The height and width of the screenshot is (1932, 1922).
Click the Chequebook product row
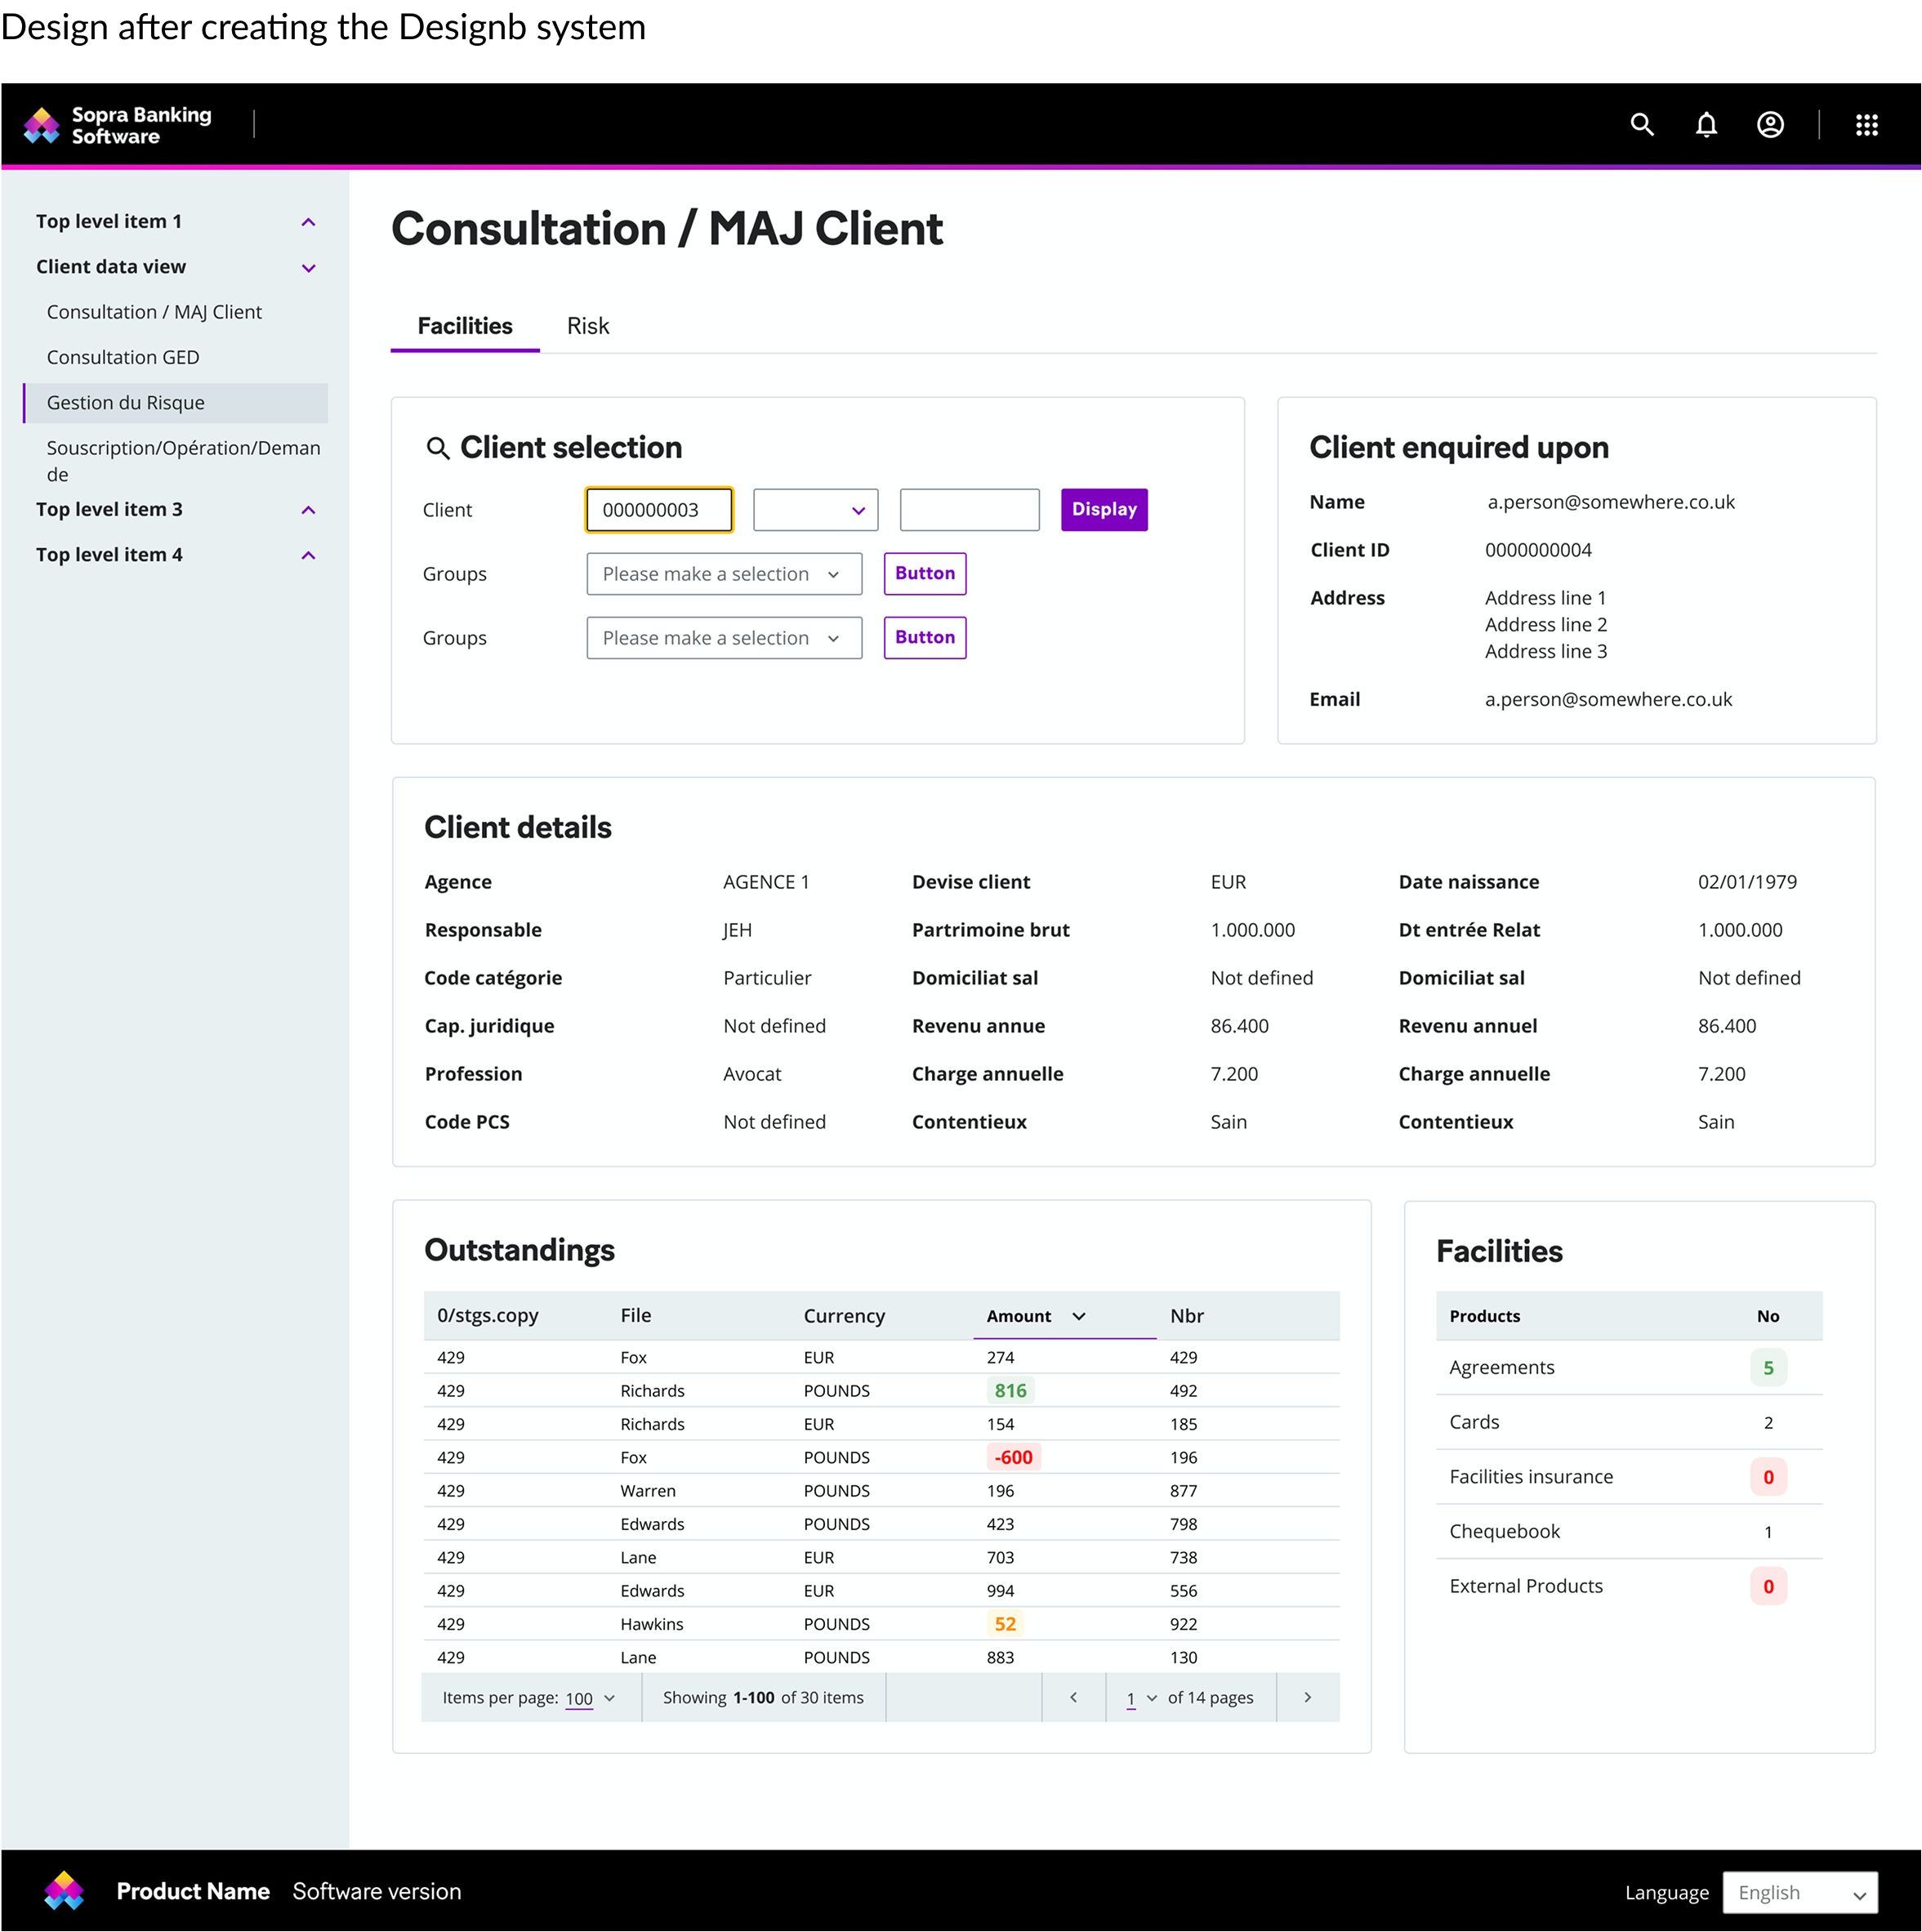tap(1629, 1532)
